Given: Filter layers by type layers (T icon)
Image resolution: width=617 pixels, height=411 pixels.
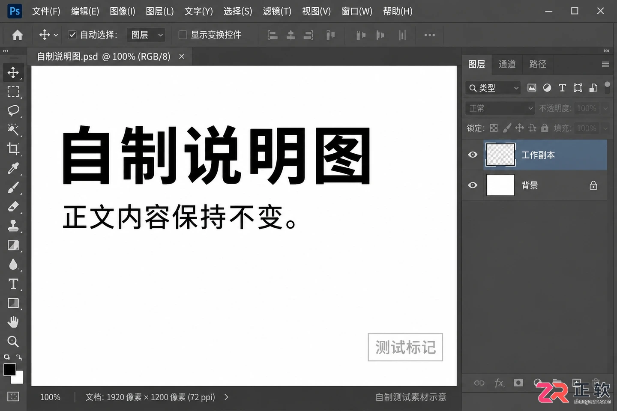Looking at the screenshot, I should (x=562, y=88).
